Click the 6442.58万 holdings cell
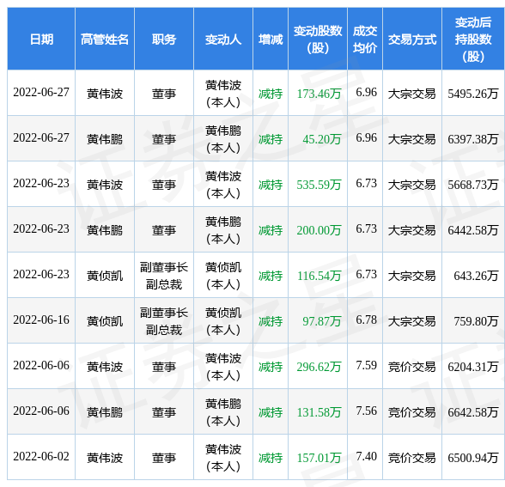 point(473,230)
